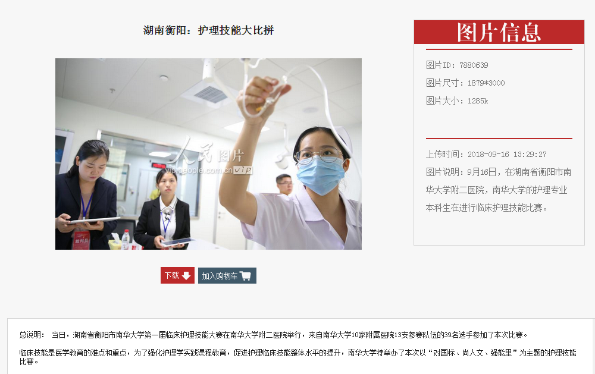The height and width of the screenshot is (374, 595).
Task: Click the 图片说明 caption paragraph
Action: tap(499, 190)
